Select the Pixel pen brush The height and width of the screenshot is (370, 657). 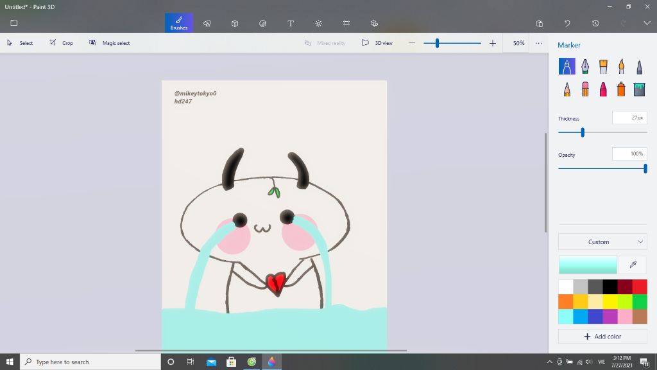point(640,66)
